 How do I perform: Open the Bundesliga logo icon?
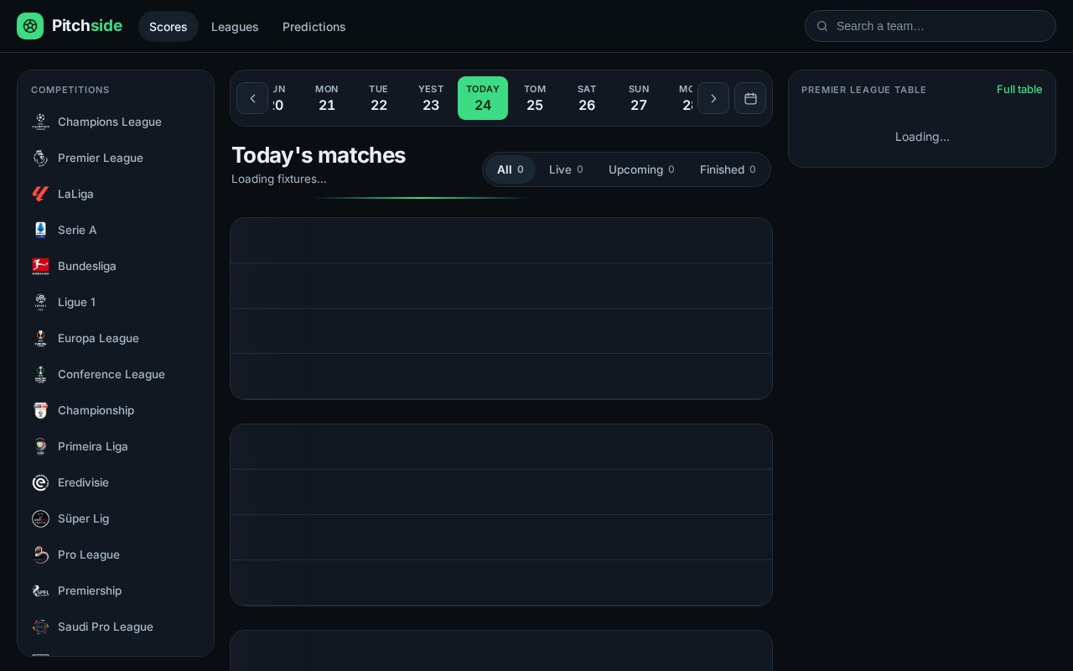pyautogui.click(x=40, y=266)
